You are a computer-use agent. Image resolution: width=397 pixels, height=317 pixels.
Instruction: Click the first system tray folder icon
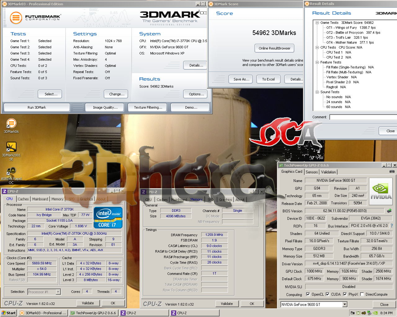pyautogui.click(x=353, y=313)
